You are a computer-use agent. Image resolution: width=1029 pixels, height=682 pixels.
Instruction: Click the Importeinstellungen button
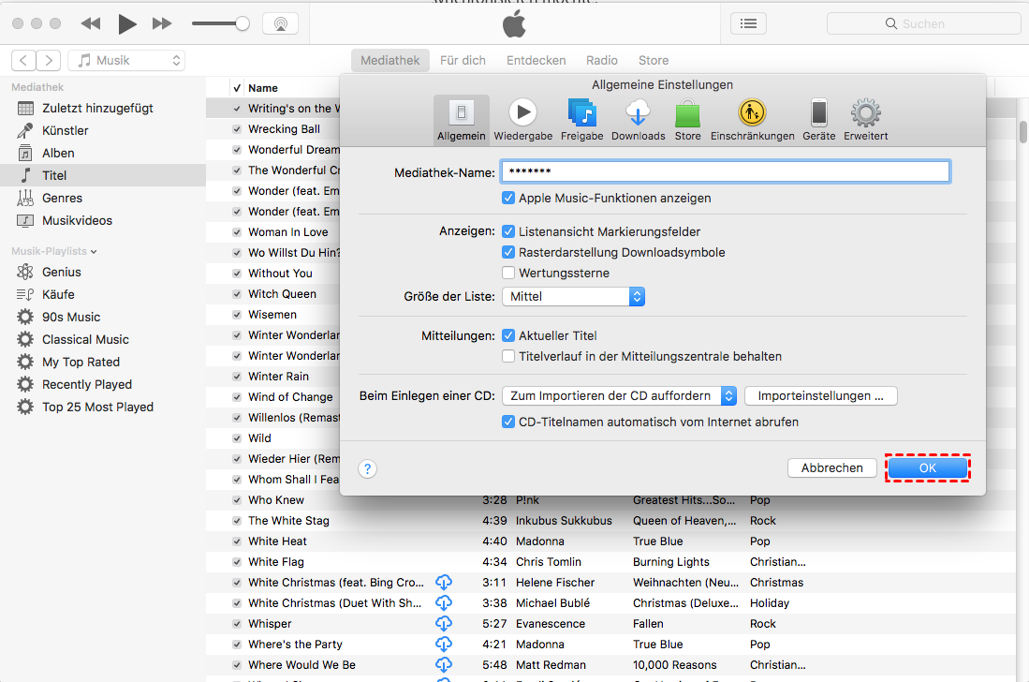click(x=820, y=396)
